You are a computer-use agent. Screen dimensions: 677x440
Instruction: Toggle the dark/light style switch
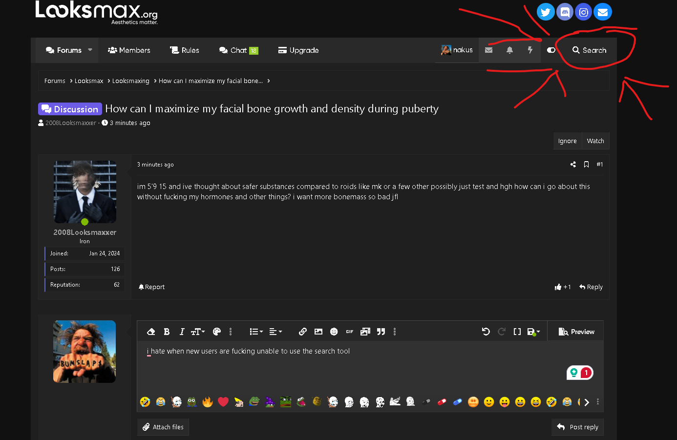click(551, 50)
